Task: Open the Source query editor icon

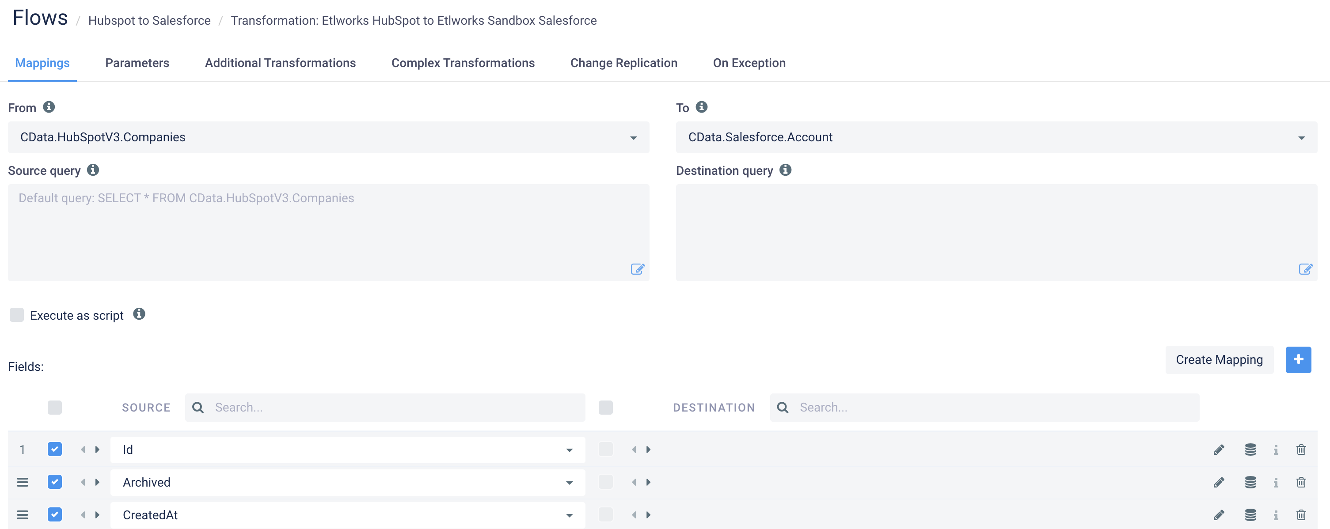Action: point(638,269)
